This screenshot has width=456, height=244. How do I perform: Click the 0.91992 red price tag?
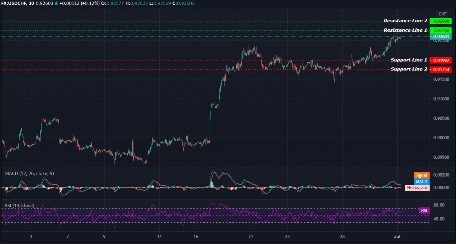(441, 60)
